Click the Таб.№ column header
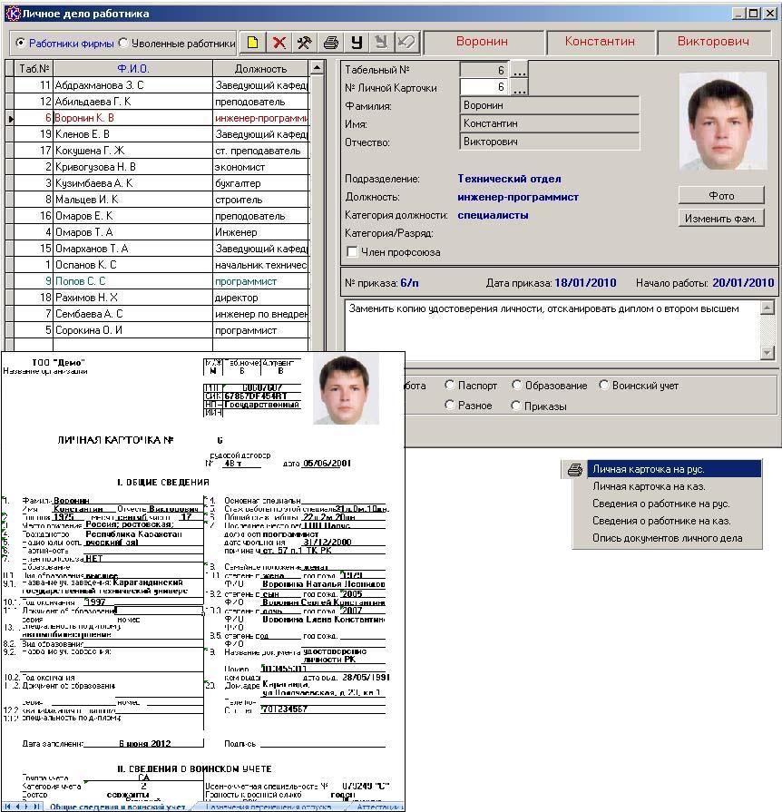The width and height of the screenshot is (782, 812). pyautogui.click(x=34, y=68)
